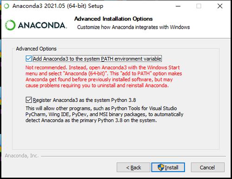Cancel the Anaconda3 installation
The image size is (232, 179).
207,167
